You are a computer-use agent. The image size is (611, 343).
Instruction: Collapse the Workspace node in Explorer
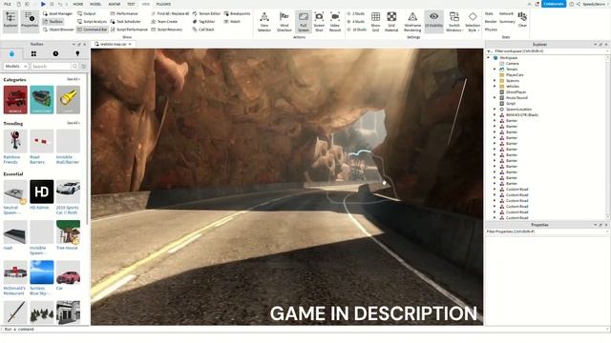pos(488,57)
